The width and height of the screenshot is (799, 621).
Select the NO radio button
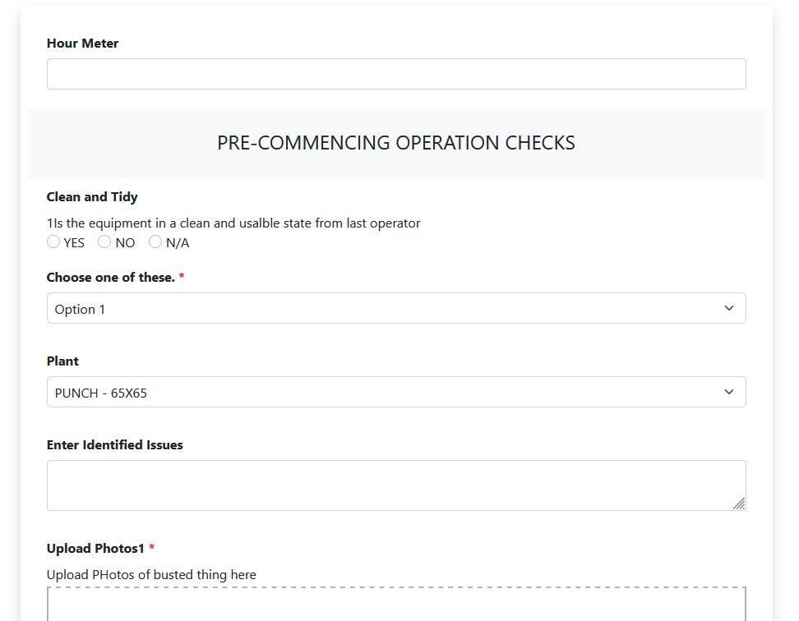click(104, 242)
